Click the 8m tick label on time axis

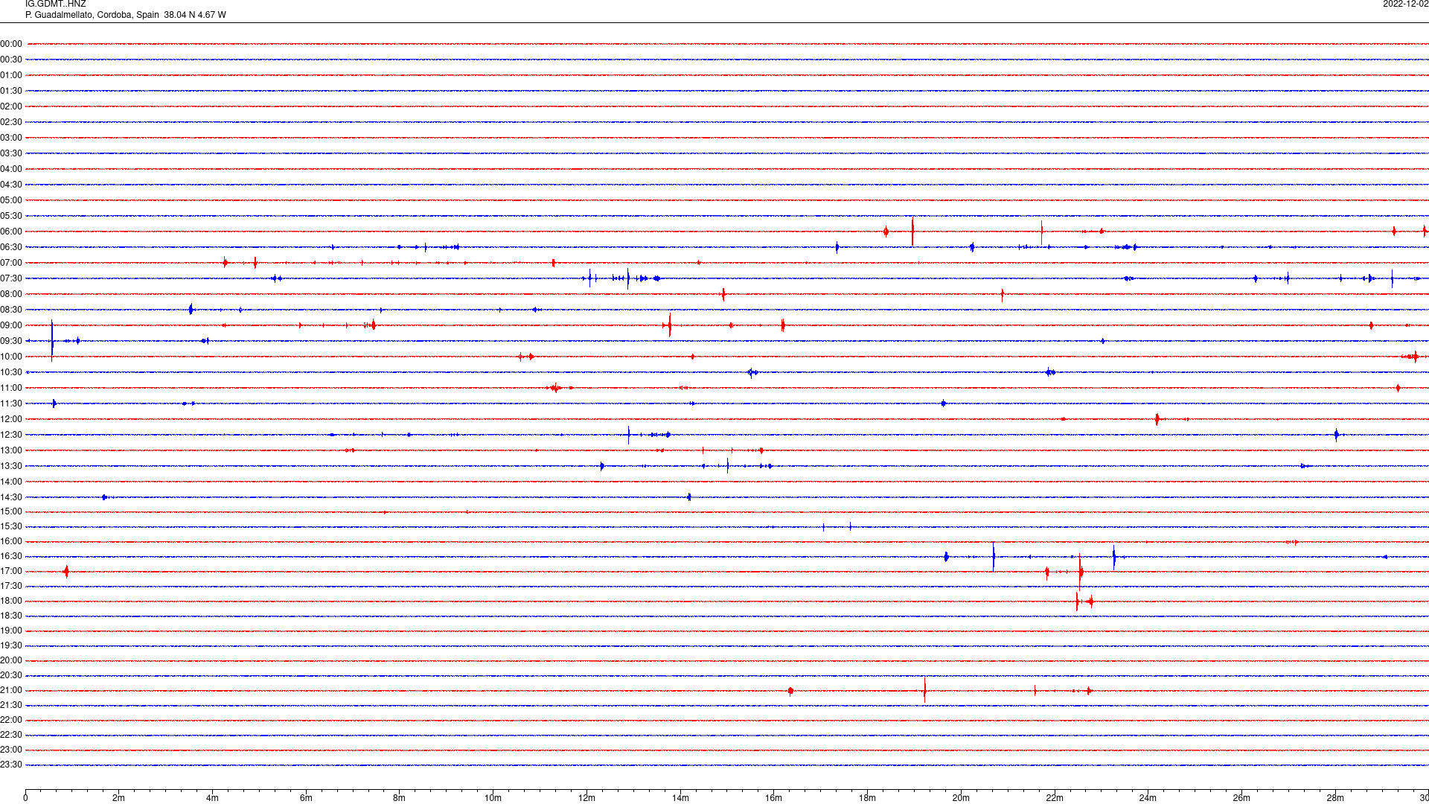[400, 798]
